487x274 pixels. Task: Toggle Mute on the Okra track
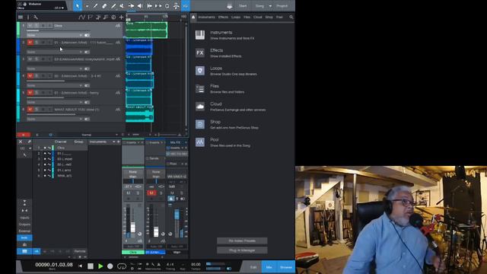click(30, 26)
